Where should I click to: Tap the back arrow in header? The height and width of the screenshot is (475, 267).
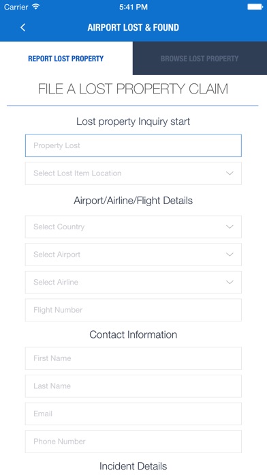tap(22, 27)
